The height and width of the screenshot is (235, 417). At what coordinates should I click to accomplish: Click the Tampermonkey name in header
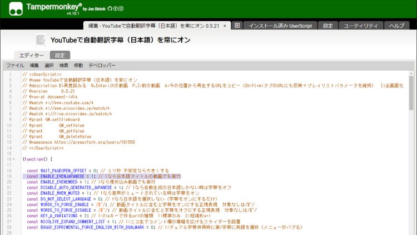coord(54,7)
